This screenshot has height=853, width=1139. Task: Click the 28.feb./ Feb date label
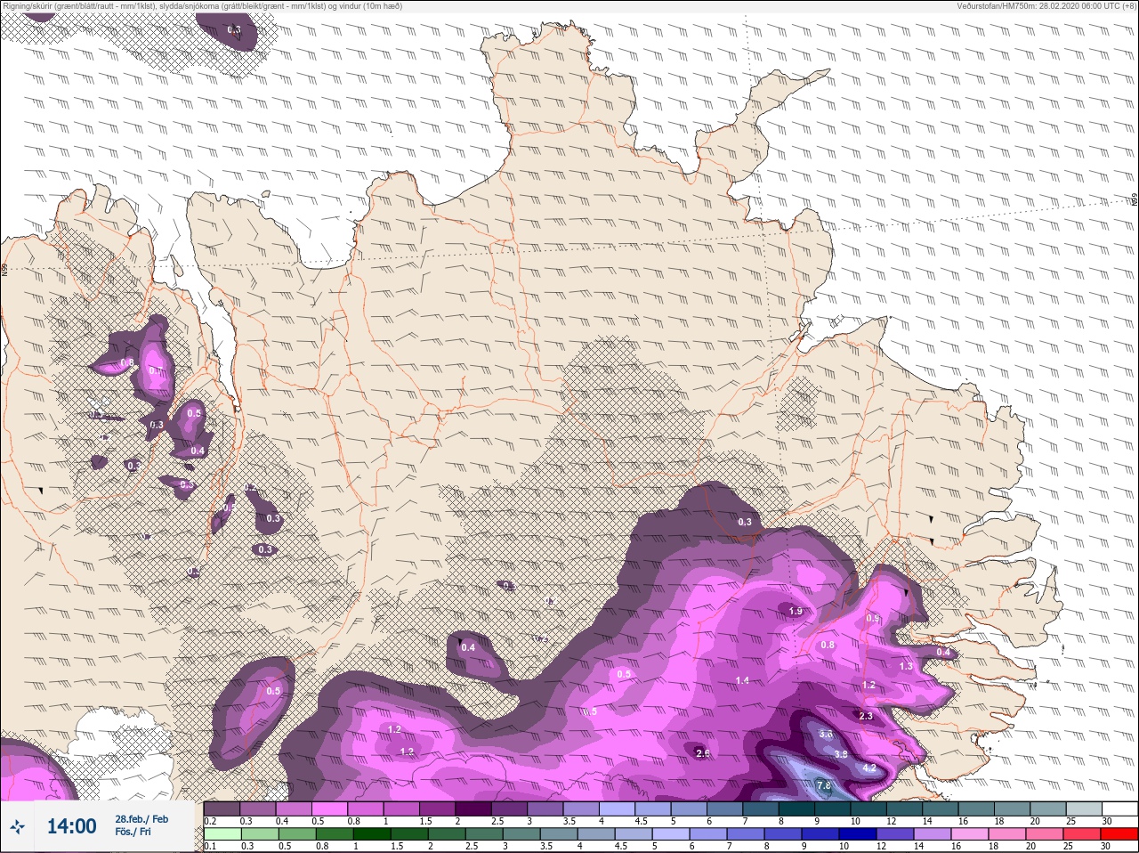(x=141, y=818)
